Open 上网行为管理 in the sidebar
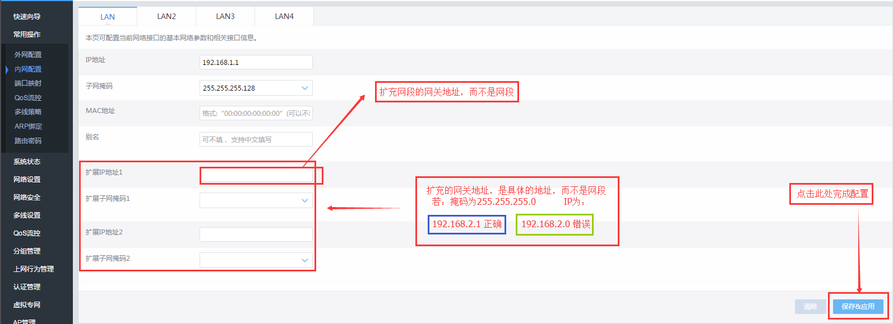 pyautogui.click(x=34, y=269)
